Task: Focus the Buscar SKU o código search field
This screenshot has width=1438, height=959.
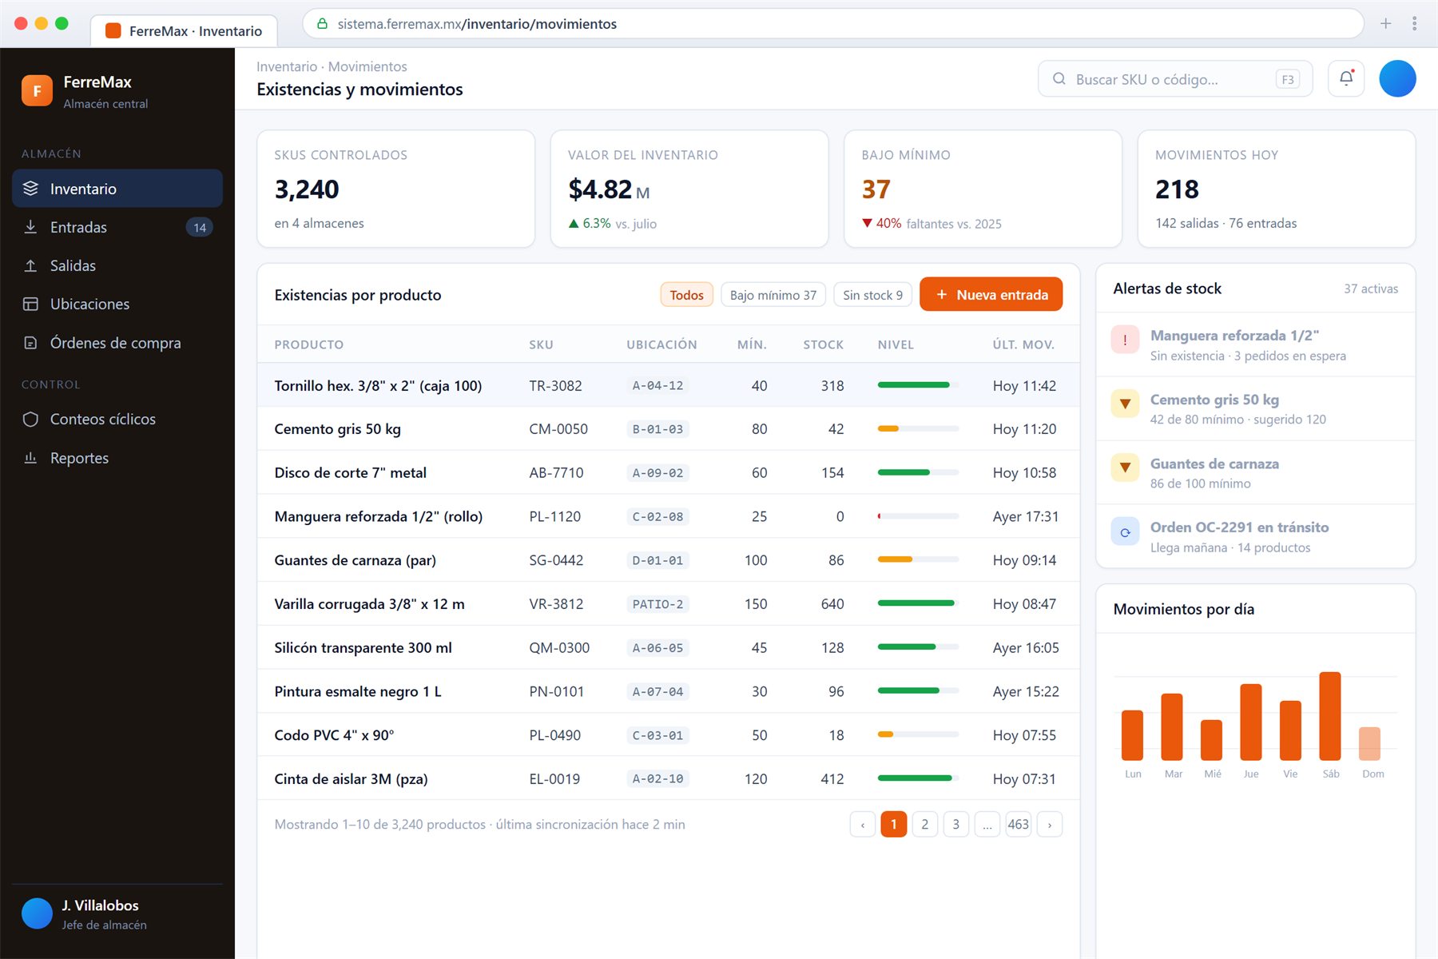Action: coord(1175,78)
